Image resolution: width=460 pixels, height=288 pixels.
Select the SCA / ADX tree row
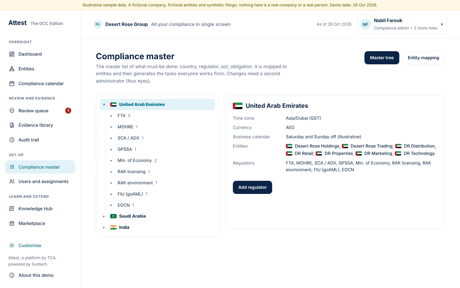pos(161,138)
